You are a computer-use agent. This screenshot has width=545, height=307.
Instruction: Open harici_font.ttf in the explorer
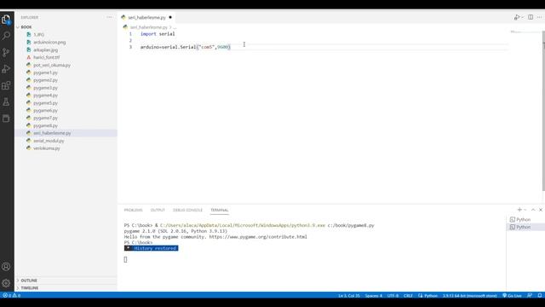[46, 57]
